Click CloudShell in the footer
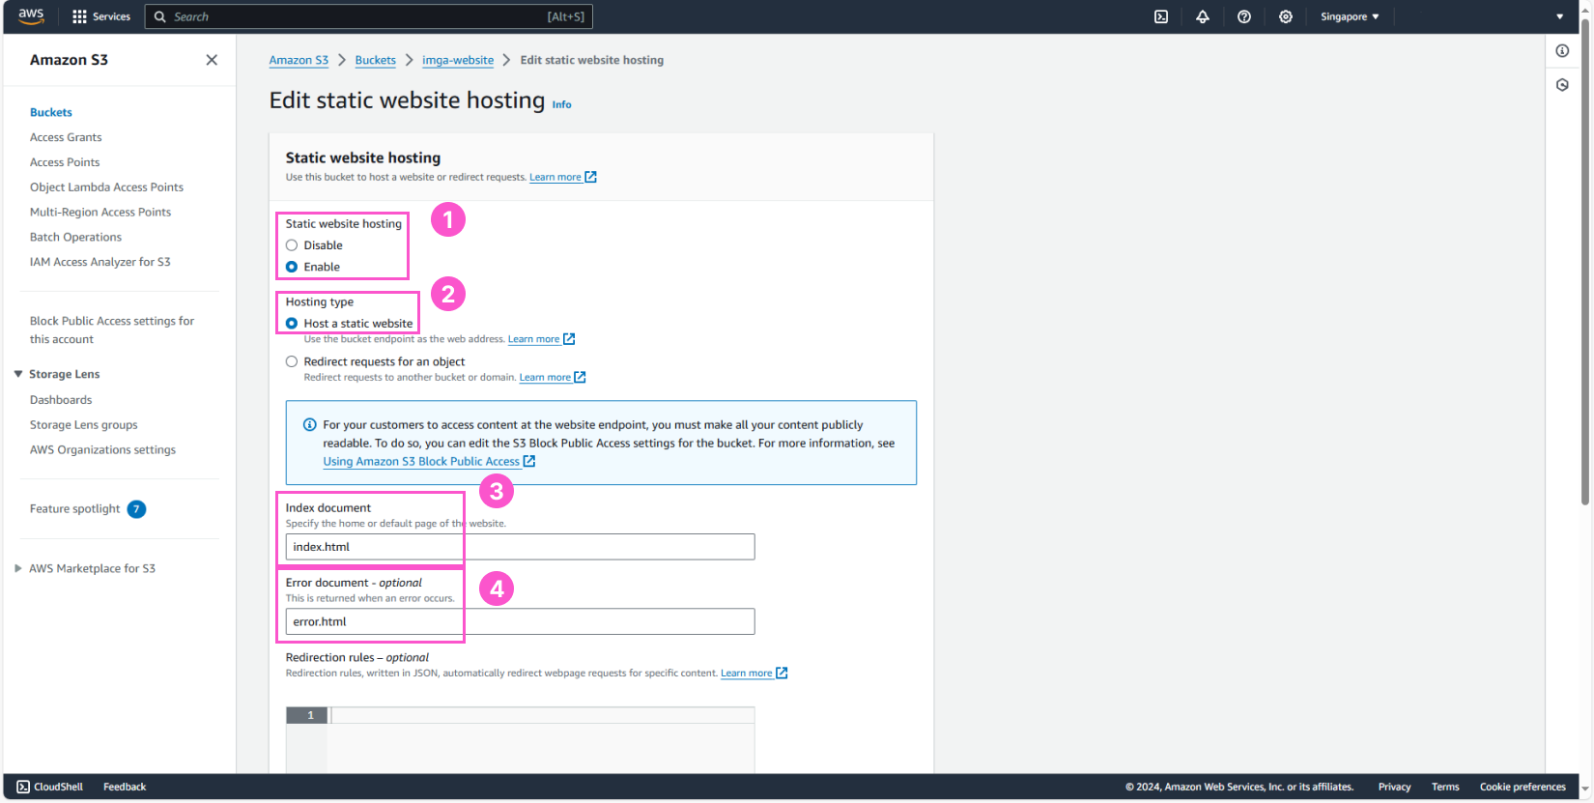Image resolution: width=1594 pixels, height=803 pixels. [50, 787]
